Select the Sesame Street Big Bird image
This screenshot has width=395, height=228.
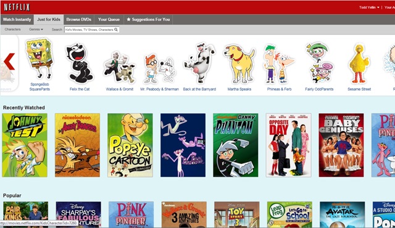coord(359,64)
